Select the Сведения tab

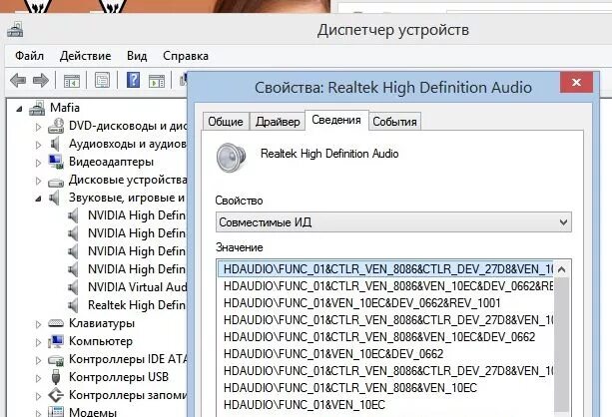pyautogui.click(x=336, y=120)
